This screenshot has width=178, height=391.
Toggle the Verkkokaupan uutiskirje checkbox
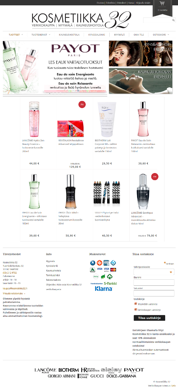136,309
